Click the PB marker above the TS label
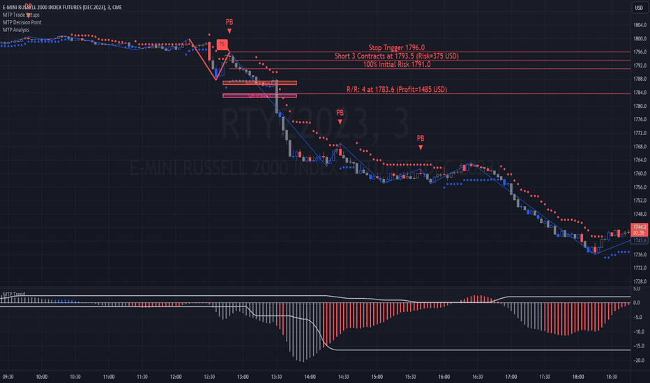The image size is (650, 383). click(x=229, y=22)
